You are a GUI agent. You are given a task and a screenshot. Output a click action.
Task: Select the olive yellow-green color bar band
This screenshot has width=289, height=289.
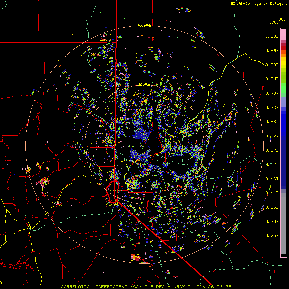[x=284, y=77]
